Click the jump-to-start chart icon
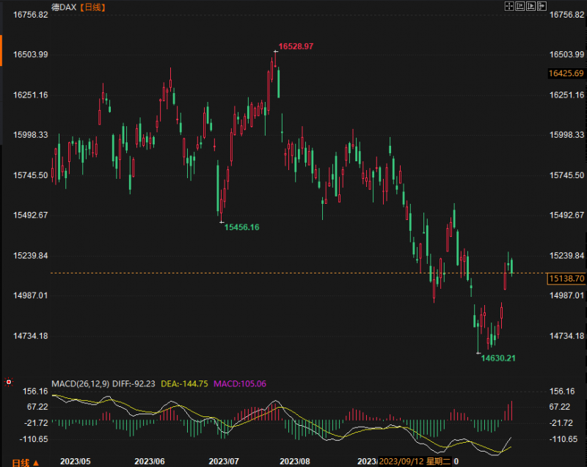 click(x=521, y=6)
